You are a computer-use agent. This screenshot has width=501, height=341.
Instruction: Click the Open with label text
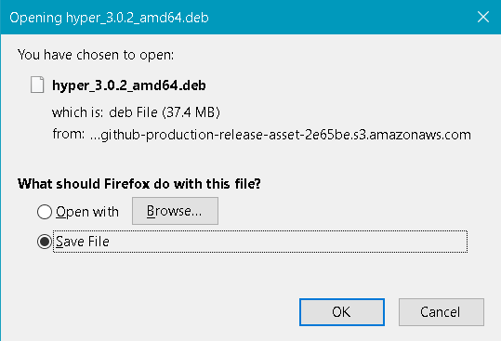click(x=87, y=212)
